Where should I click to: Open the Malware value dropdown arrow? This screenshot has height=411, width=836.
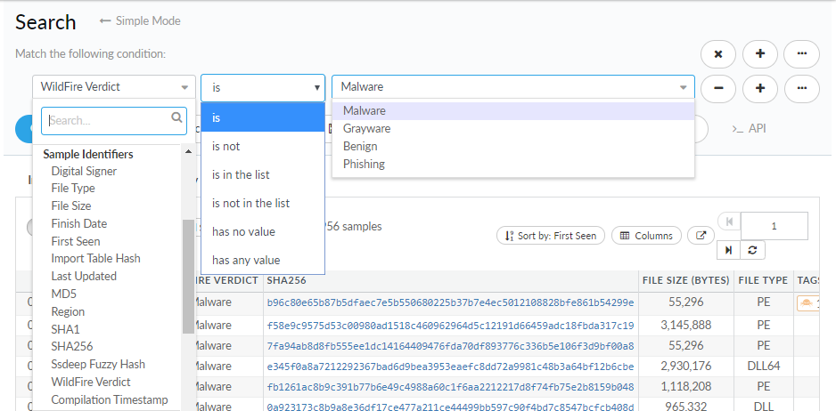684,87
